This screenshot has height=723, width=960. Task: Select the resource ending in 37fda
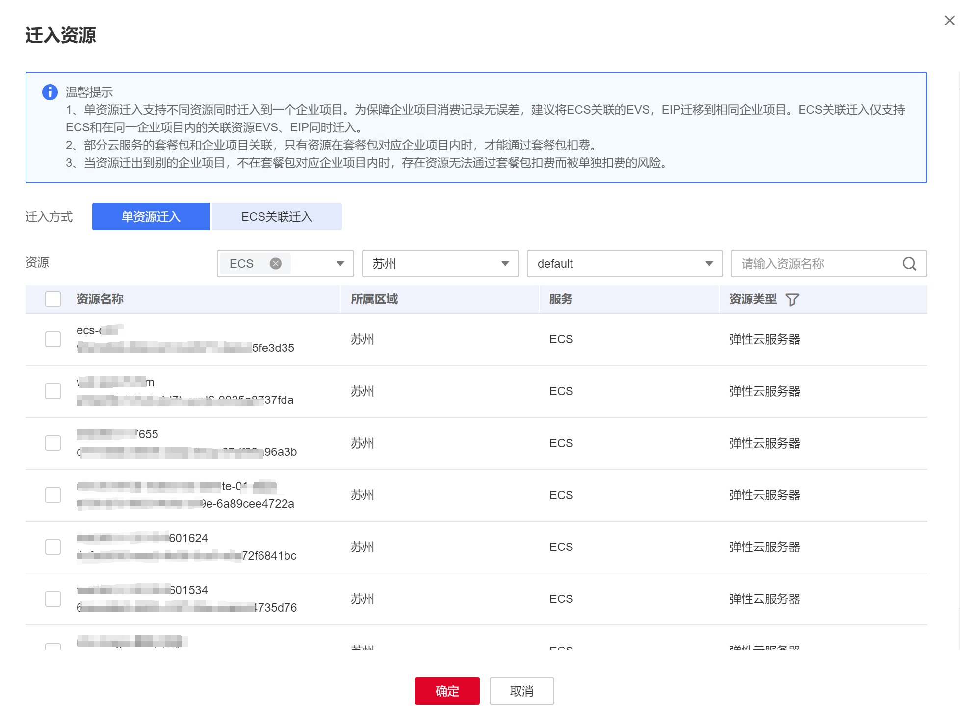[x=53, y=391]
